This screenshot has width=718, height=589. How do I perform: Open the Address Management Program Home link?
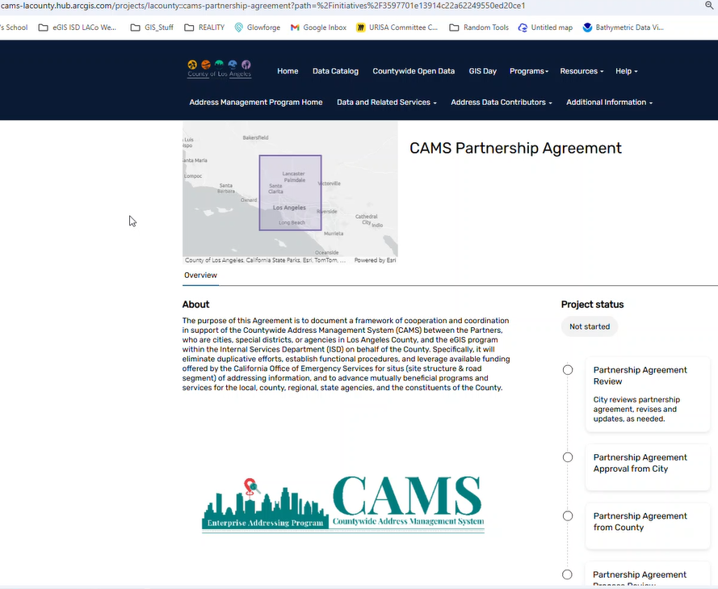click(x=255, y=103)
